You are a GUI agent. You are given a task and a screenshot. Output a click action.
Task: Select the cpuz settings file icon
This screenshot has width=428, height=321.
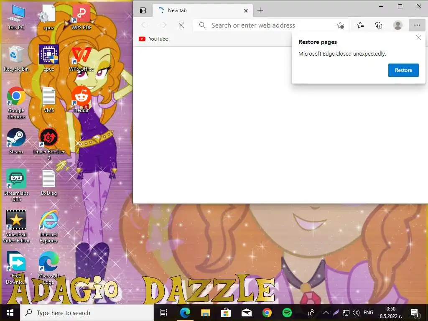point(49,17)
